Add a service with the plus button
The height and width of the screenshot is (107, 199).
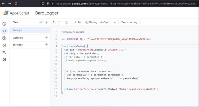click(x=47, y=45)
